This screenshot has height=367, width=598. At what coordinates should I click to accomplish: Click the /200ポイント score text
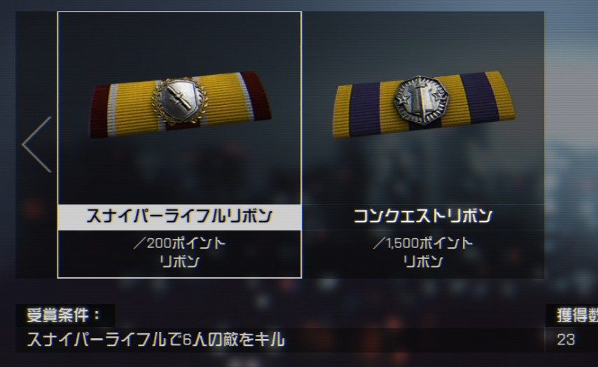coord(179,243)
